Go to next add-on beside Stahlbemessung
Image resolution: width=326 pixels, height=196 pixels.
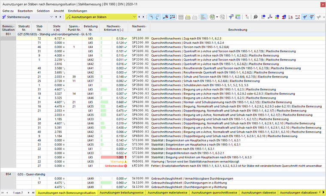60,17
